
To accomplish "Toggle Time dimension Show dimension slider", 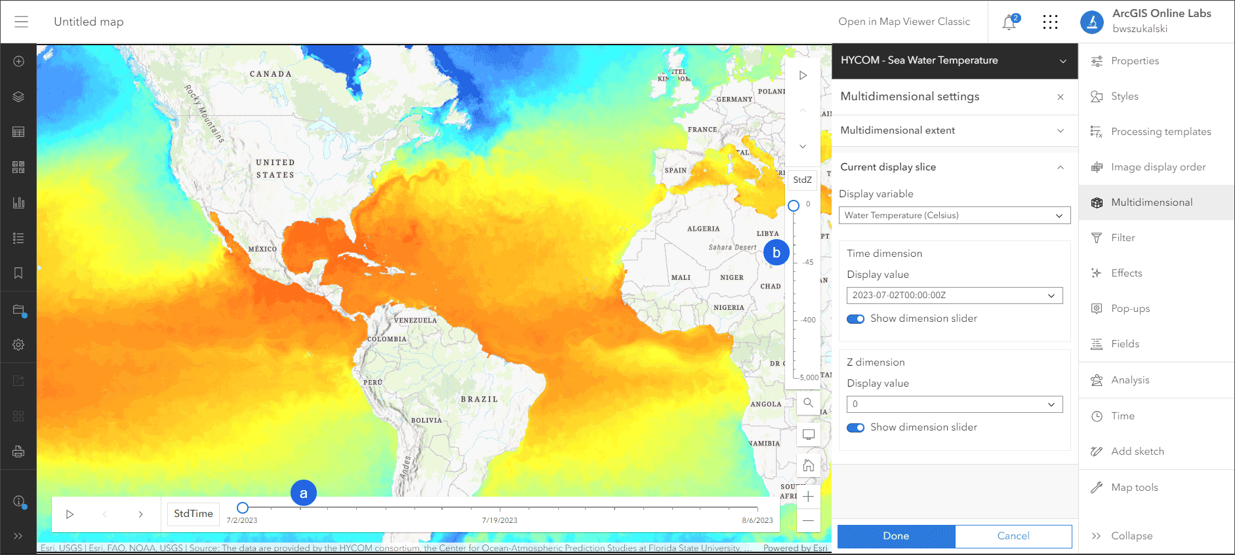I will tap(855, 319).
